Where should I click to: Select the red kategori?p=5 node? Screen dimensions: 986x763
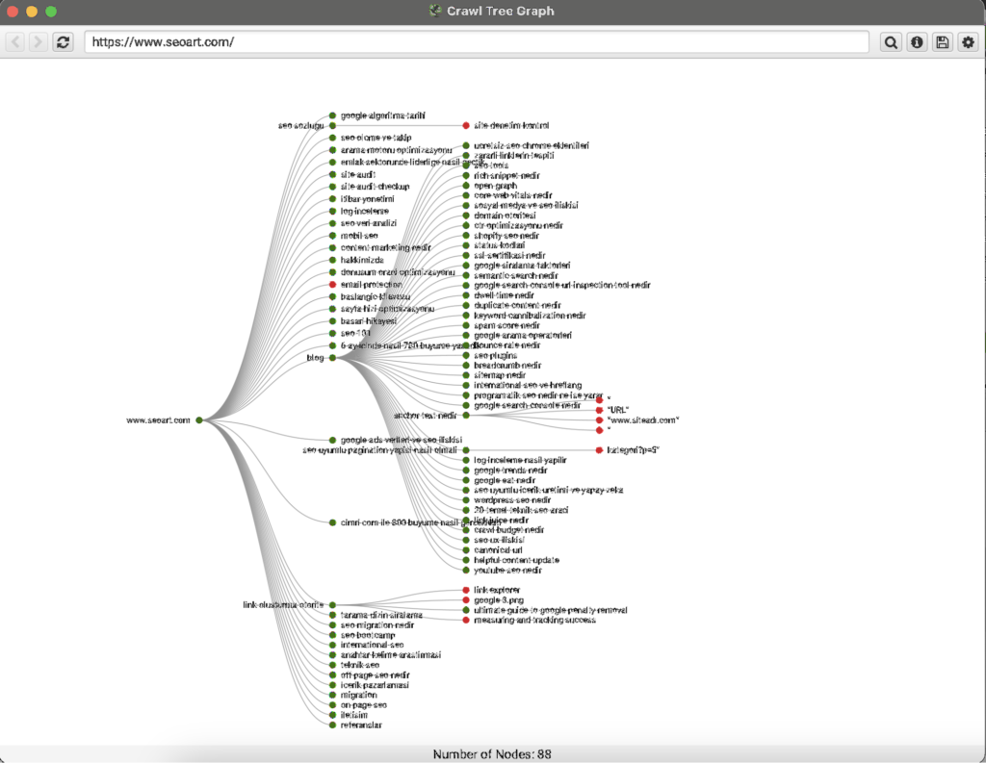[599, 450]
